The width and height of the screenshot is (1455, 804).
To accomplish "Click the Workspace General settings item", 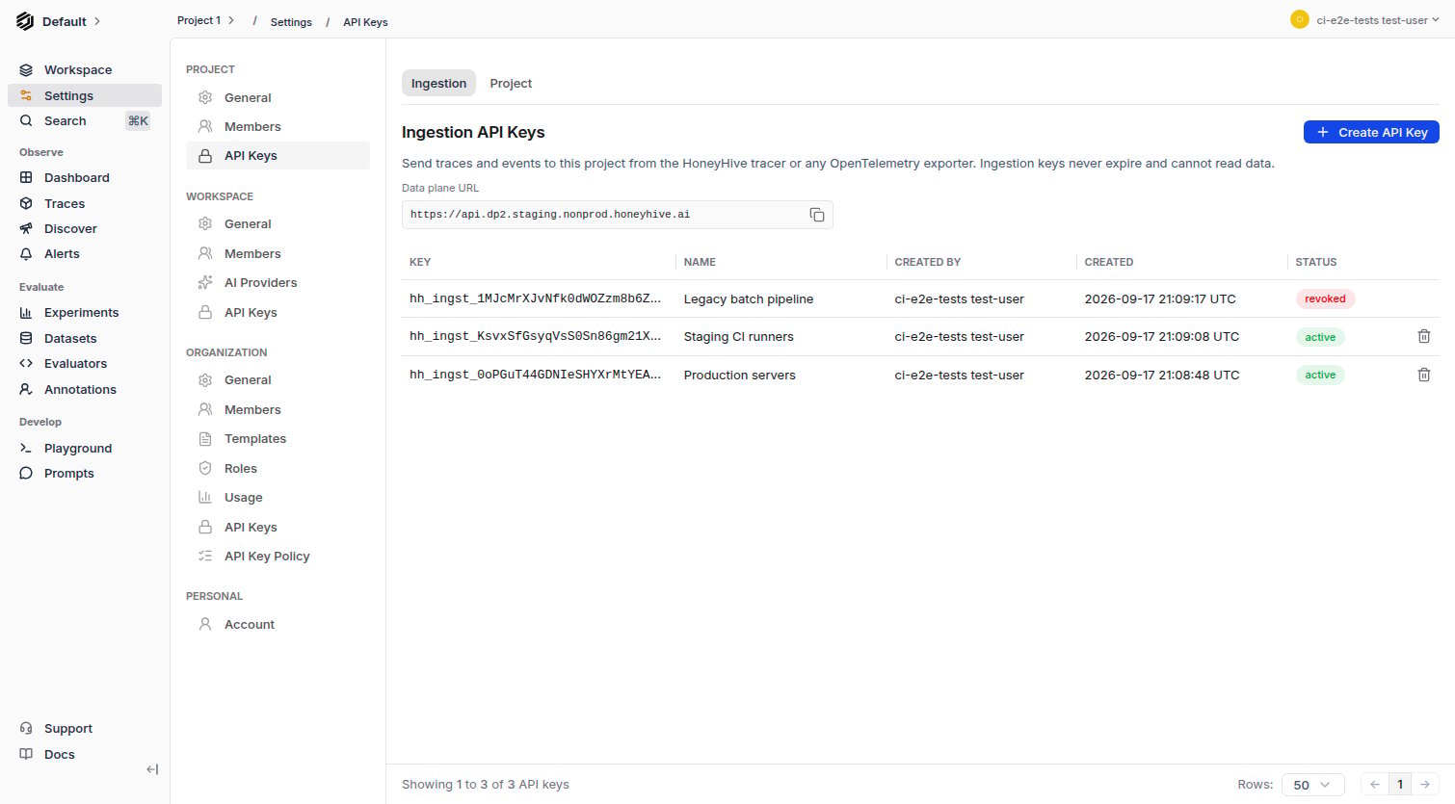I will [x=278, y=223].
